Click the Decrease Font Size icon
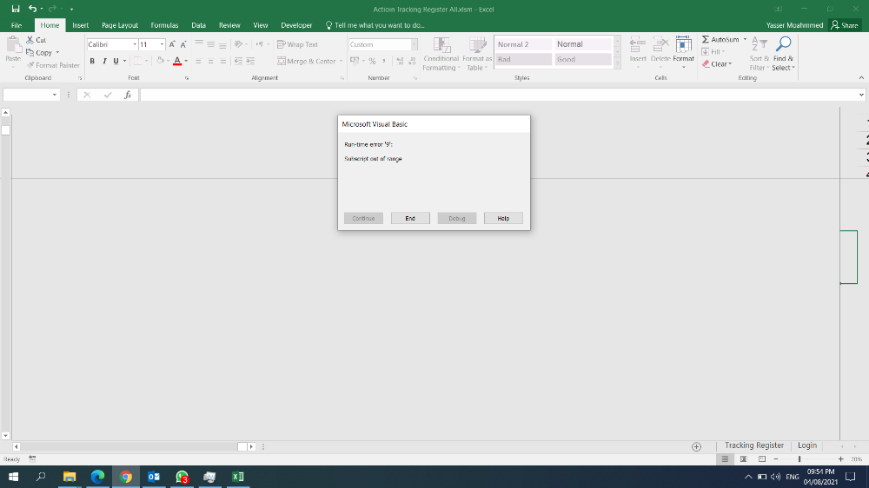Screen dimensions: 869x488 183,44
